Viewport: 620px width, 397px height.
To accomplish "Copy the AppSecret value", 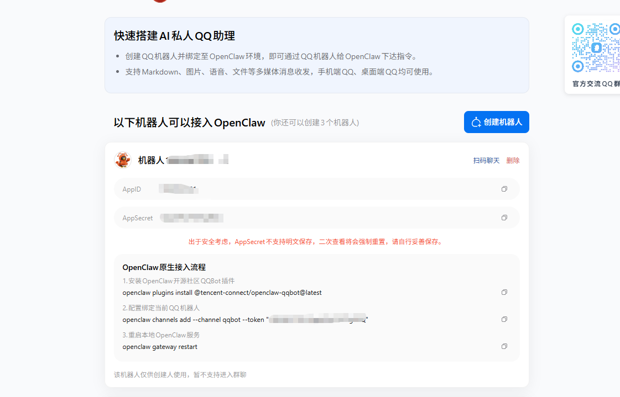I will [504, 218].
